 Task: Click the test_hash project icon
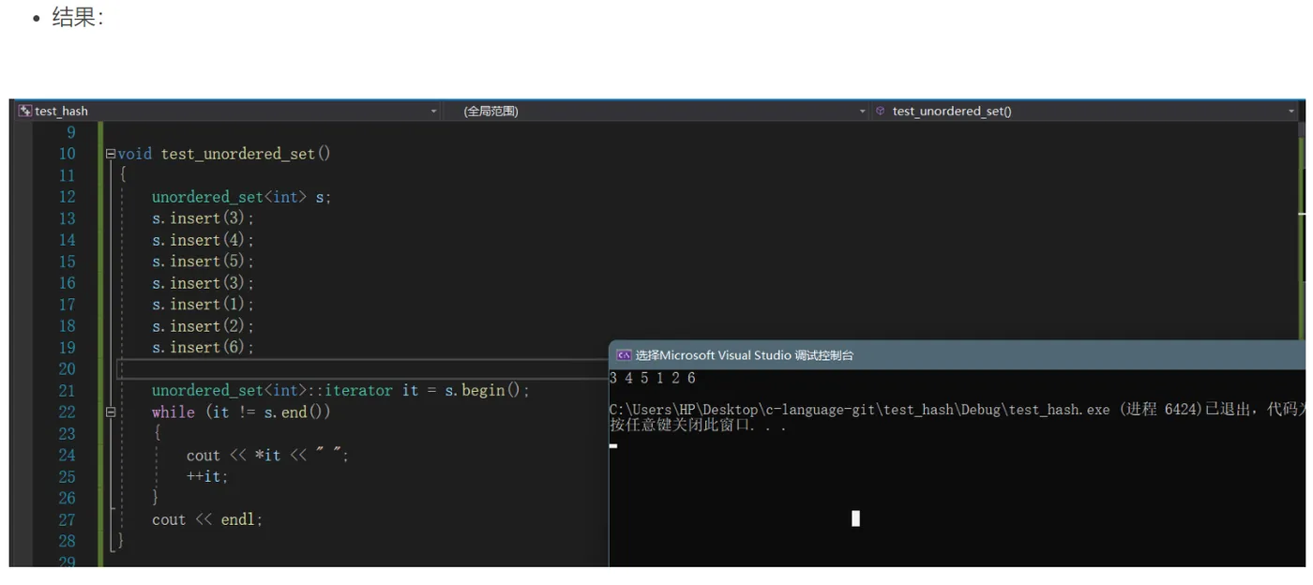(x=25, y=111)
